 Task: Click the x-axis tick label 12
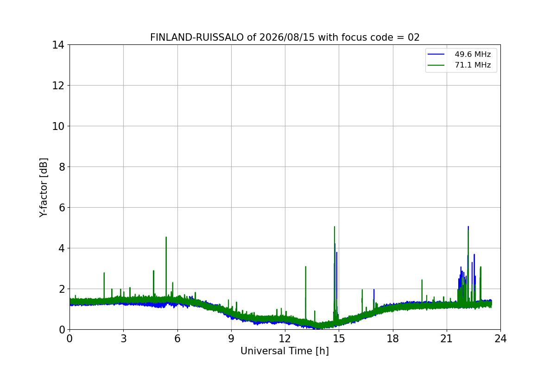pyautogui.click(x=285, y=339)
